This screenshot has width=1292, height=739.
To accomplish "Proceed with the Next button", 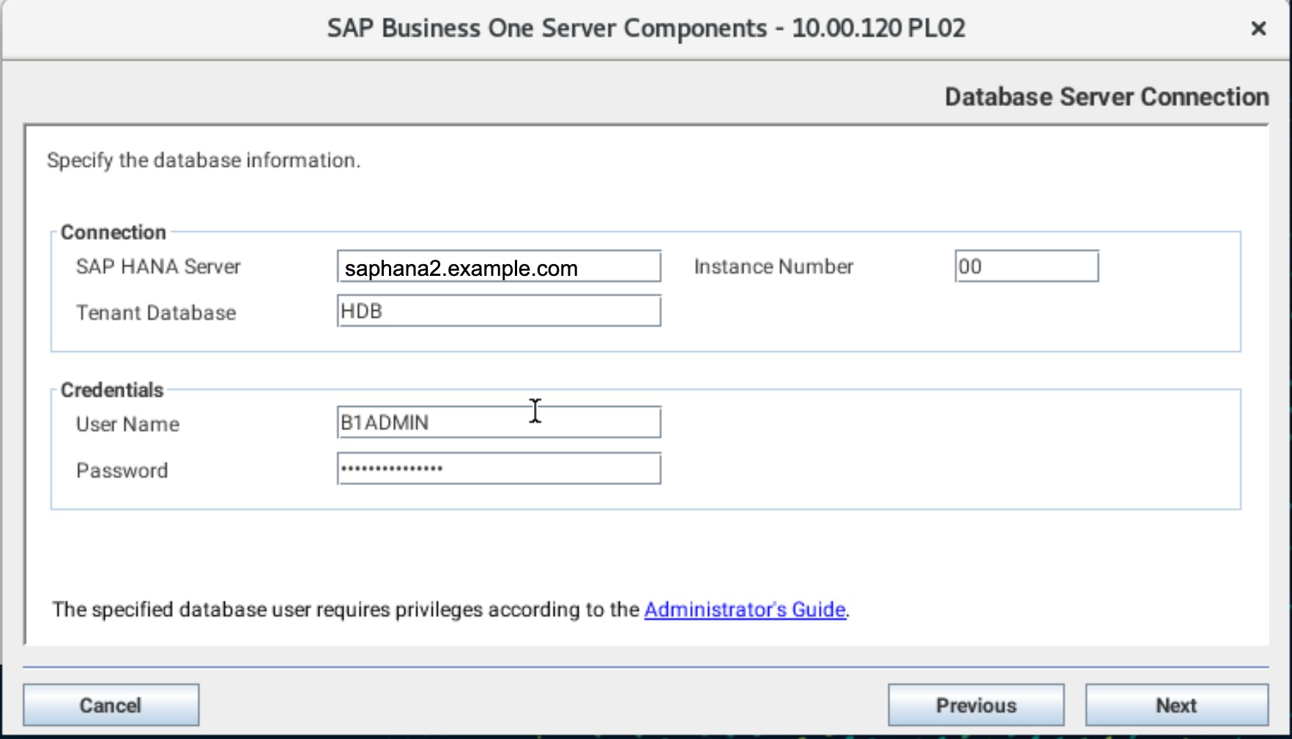I will 1176,705.
